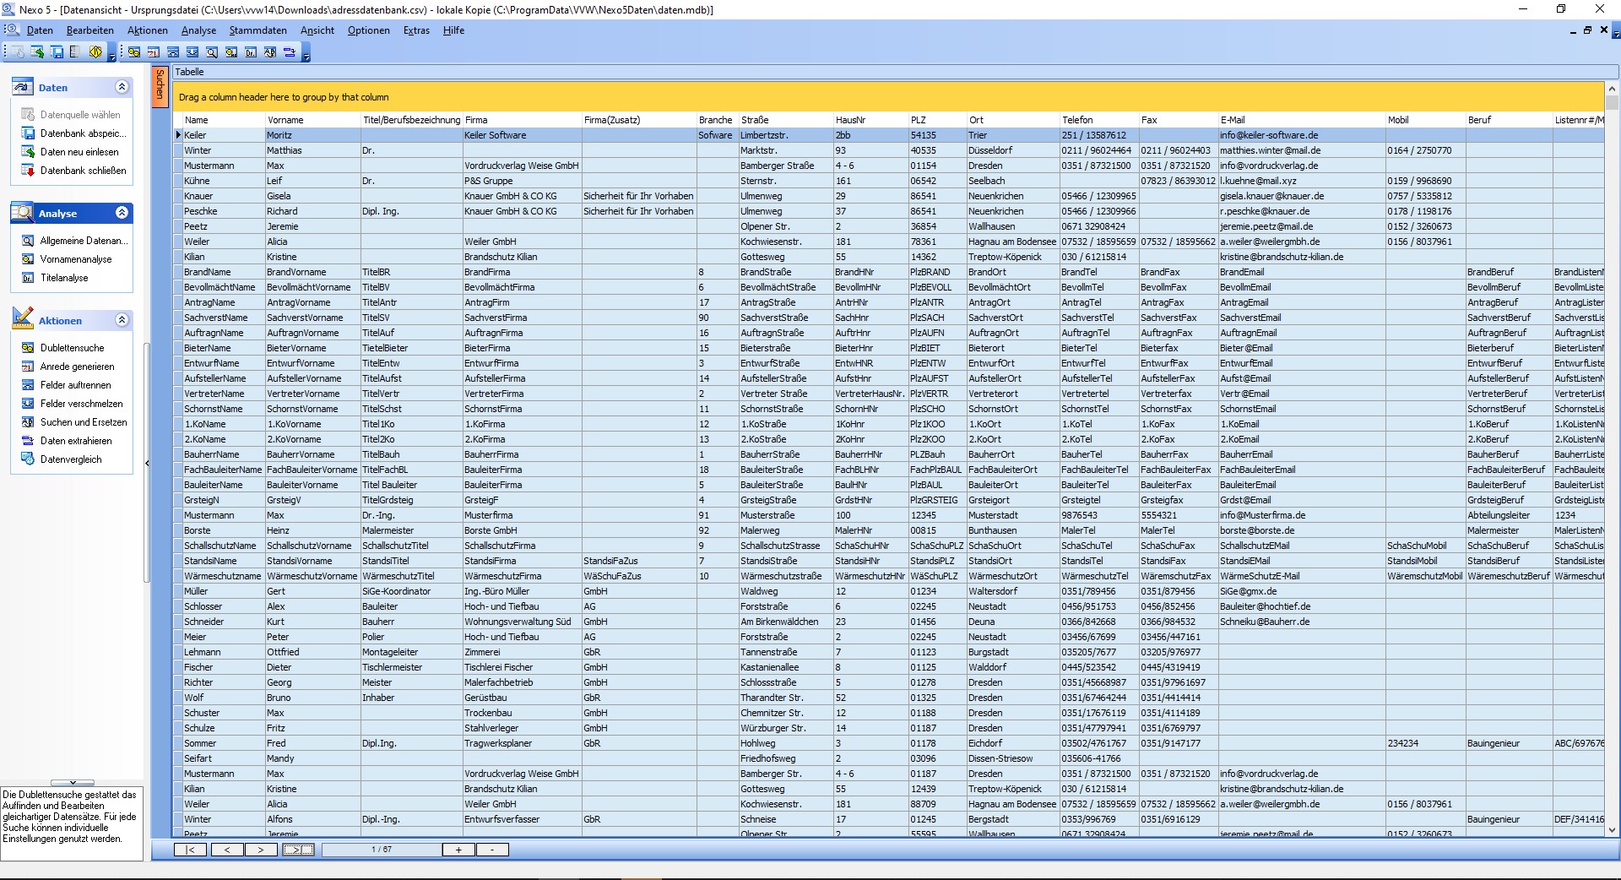Collapse the Aktionen panel section
Image resolution: width=1621 pixels, height=880 pixels.
(122, 320)
